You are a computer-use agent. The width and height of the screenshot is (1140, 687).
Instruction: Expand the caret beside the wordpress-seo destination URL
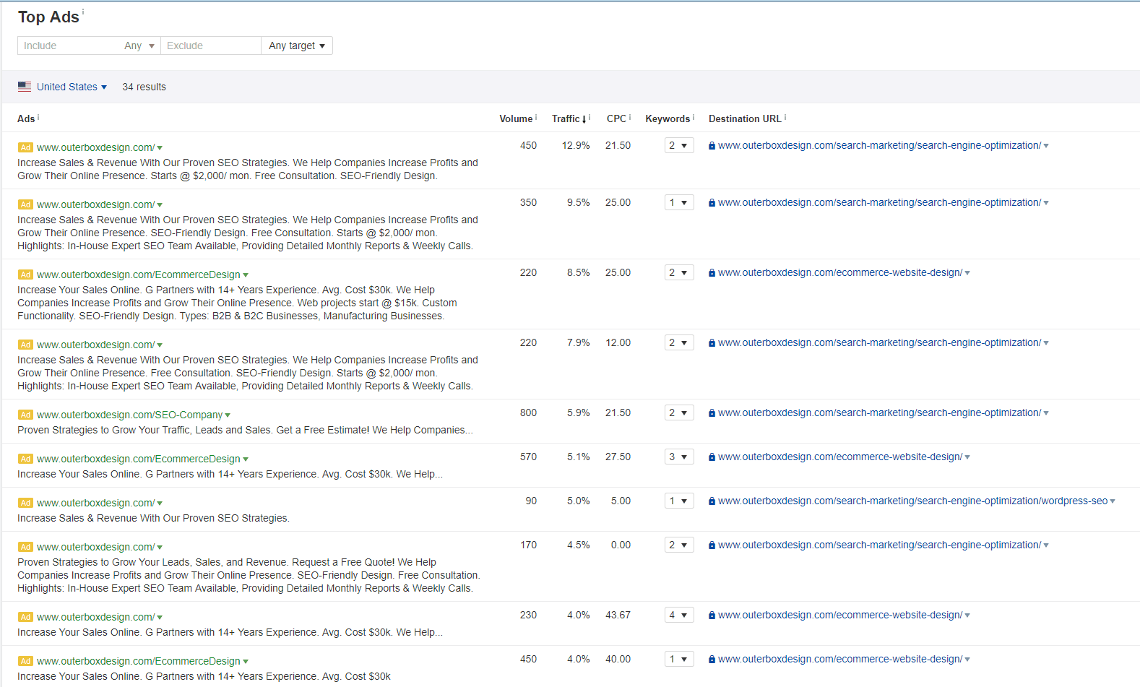click(x=1113, y=501)
